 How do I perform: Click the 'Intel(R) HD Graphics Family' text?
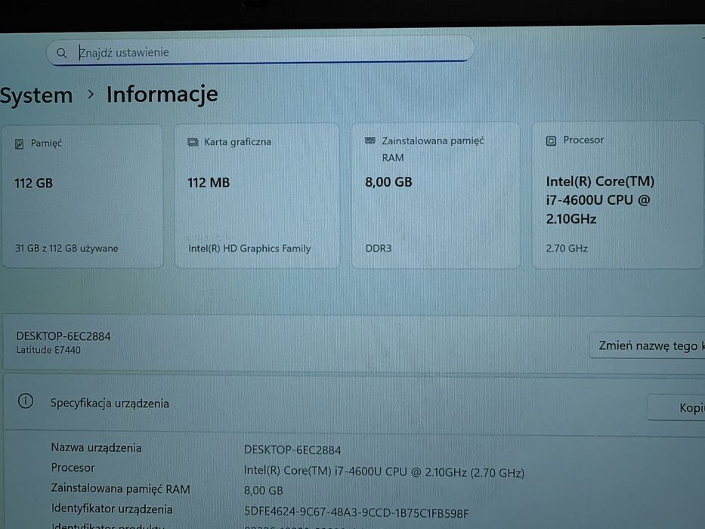(x=249, y=249)
